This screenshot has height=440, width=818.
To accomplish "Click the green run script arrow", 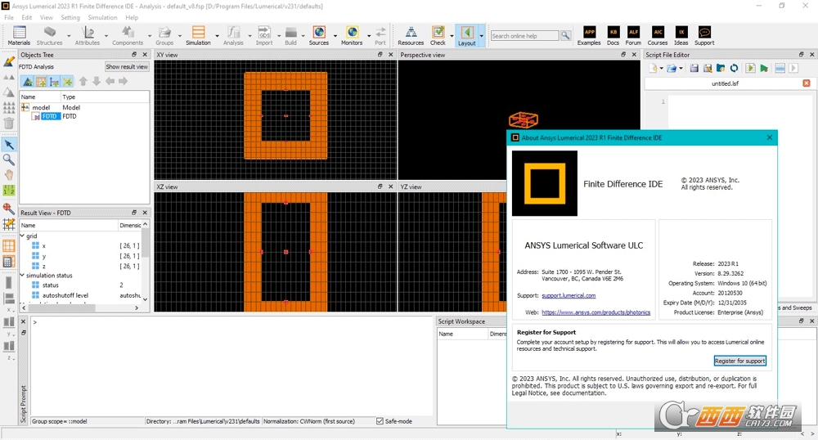I will (x=764, y=69).
